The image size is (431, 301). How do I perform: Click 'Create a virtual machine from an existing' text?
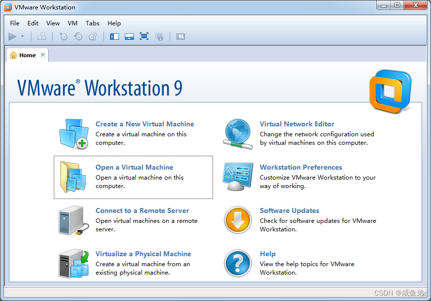[143, 268]
